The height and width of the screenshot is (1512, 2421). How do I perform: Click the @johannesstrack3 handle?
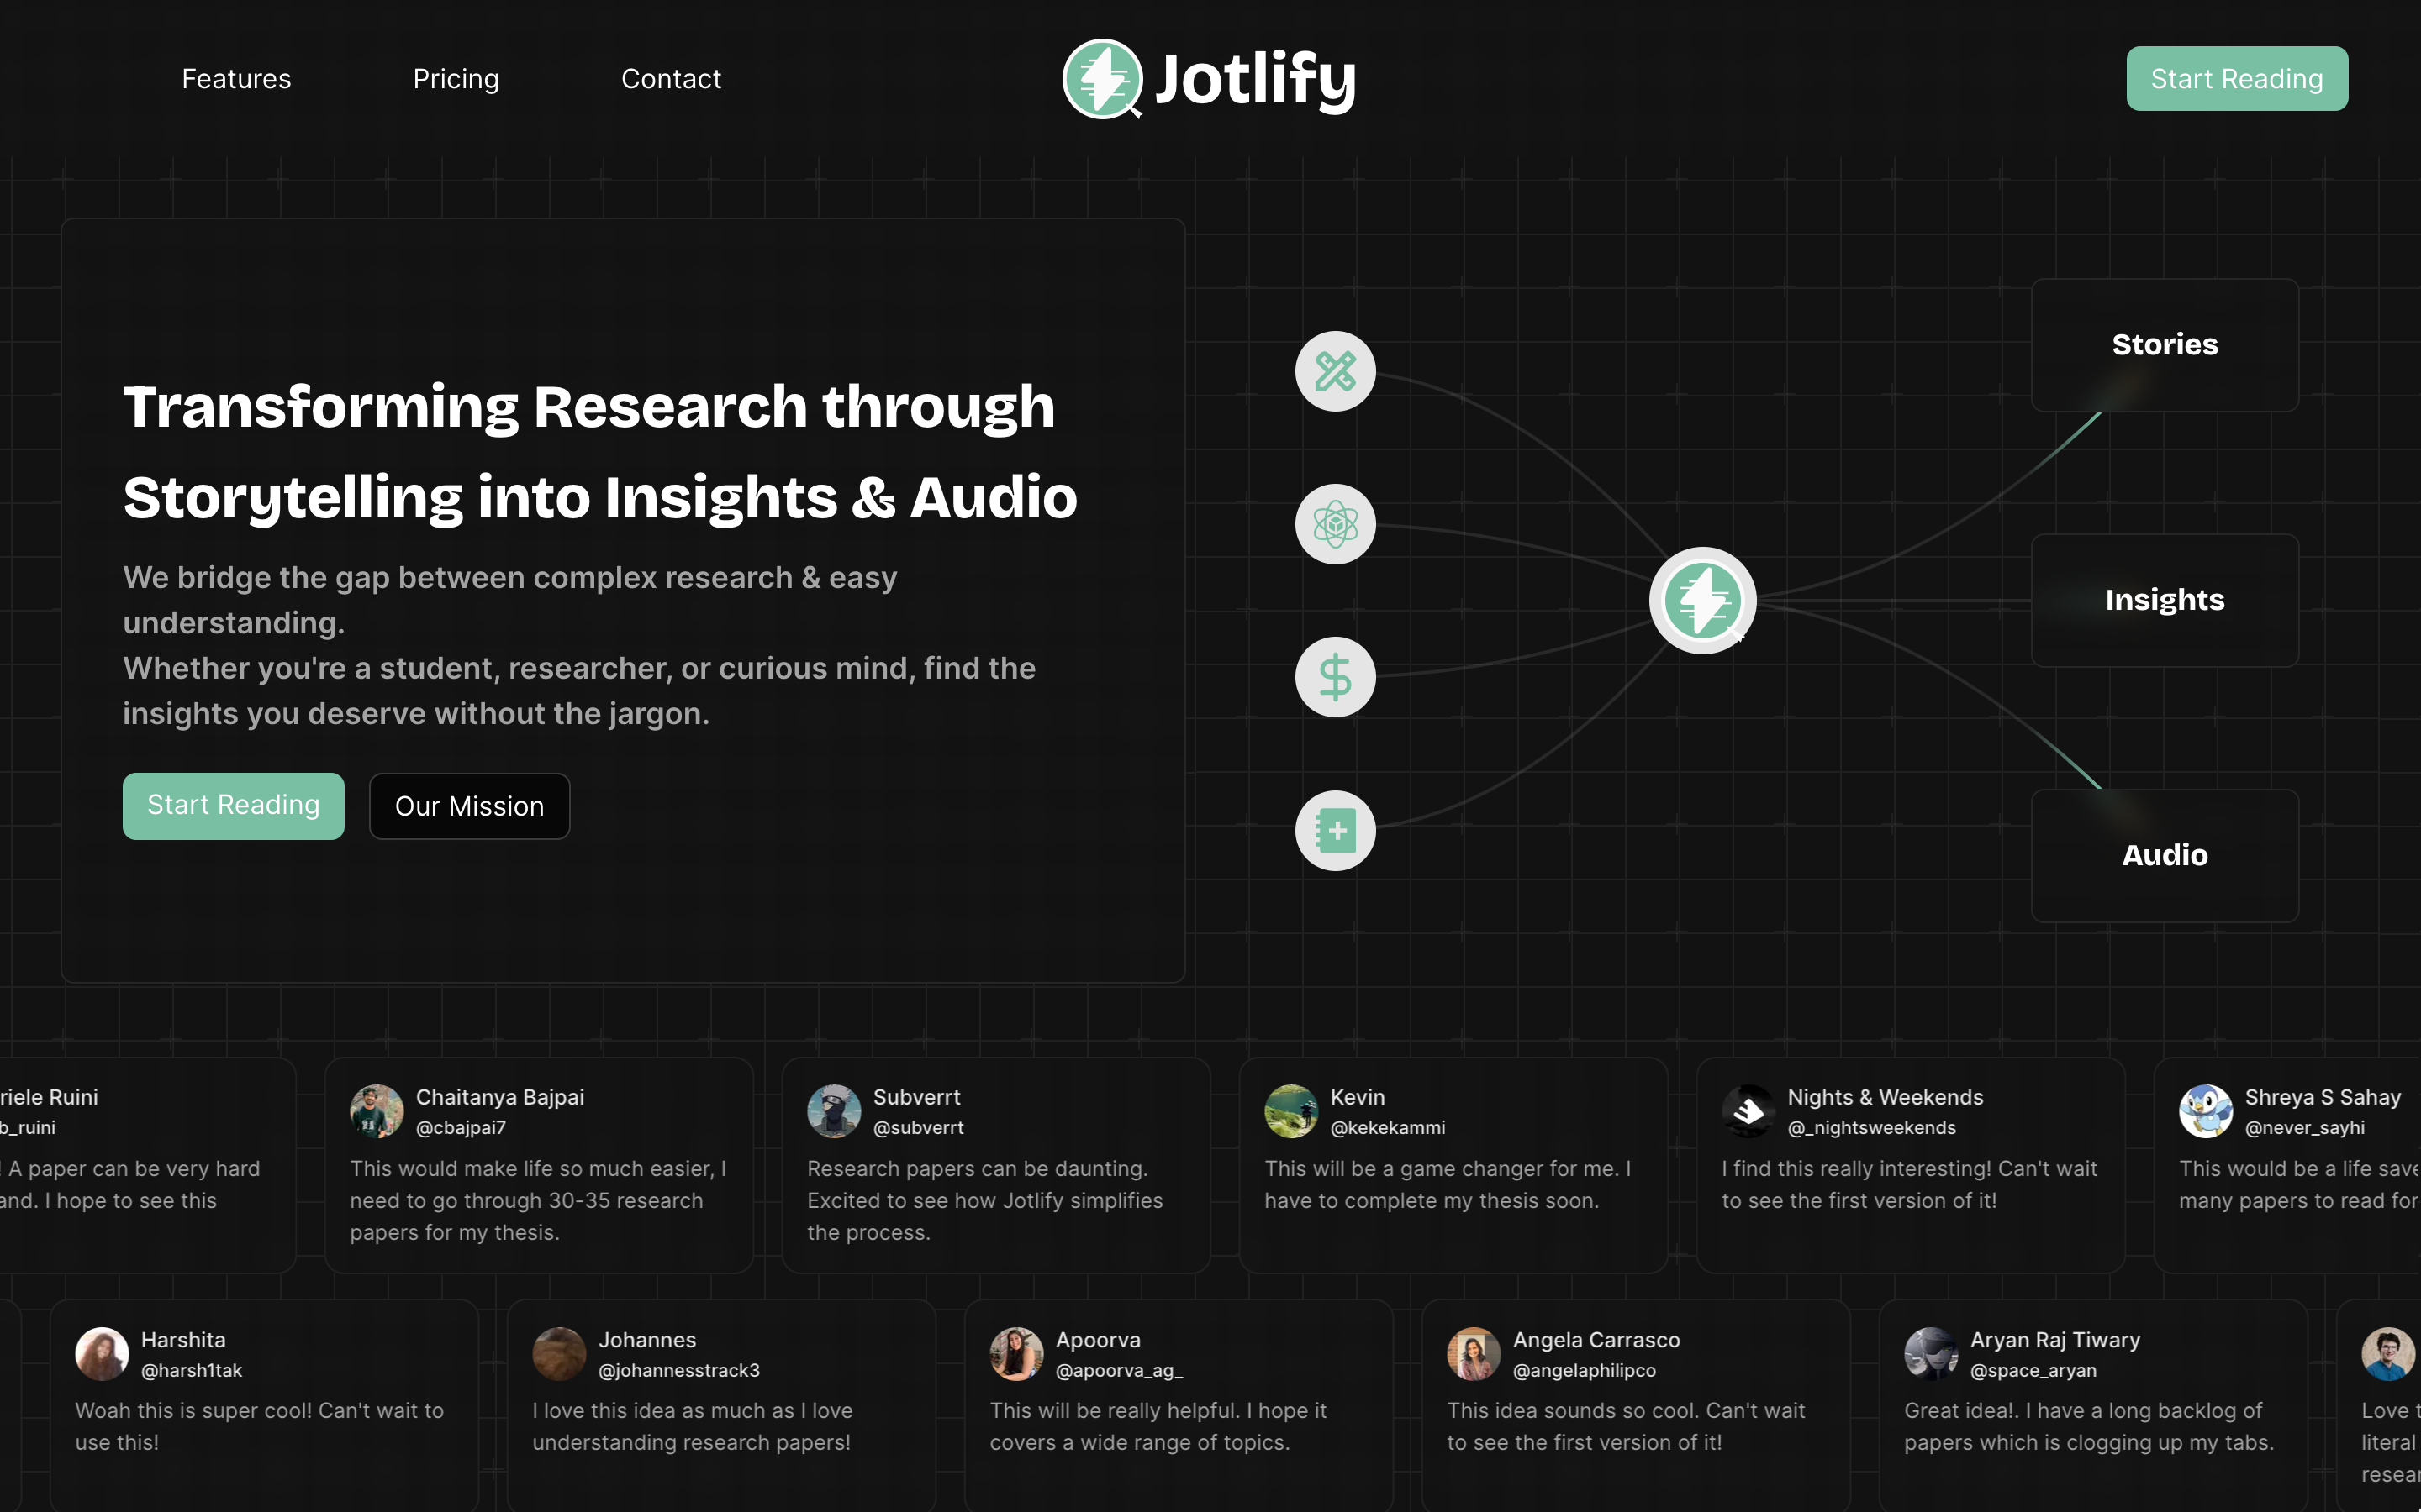click(679, 1371)
